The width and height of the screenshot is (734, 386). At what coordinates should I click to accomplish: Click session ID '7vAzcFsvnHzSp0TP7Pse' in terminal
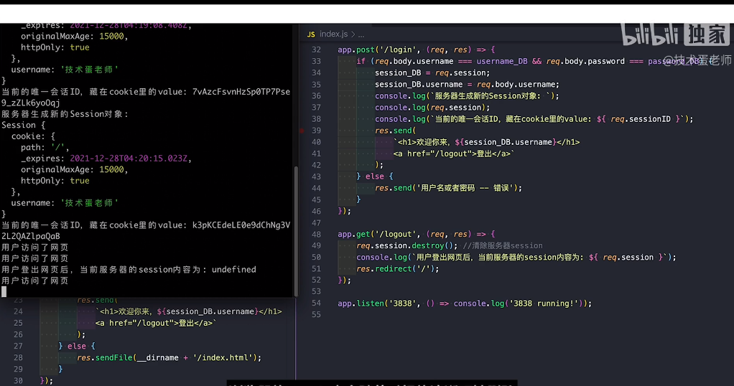tap(241, 92)
